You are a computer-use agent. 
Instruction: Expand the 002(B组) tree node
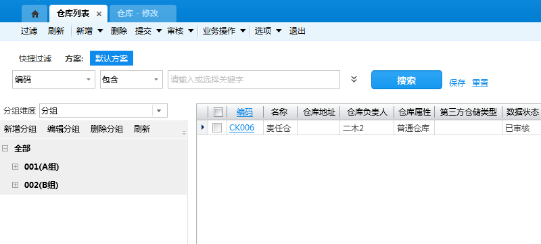pos(15,185)
